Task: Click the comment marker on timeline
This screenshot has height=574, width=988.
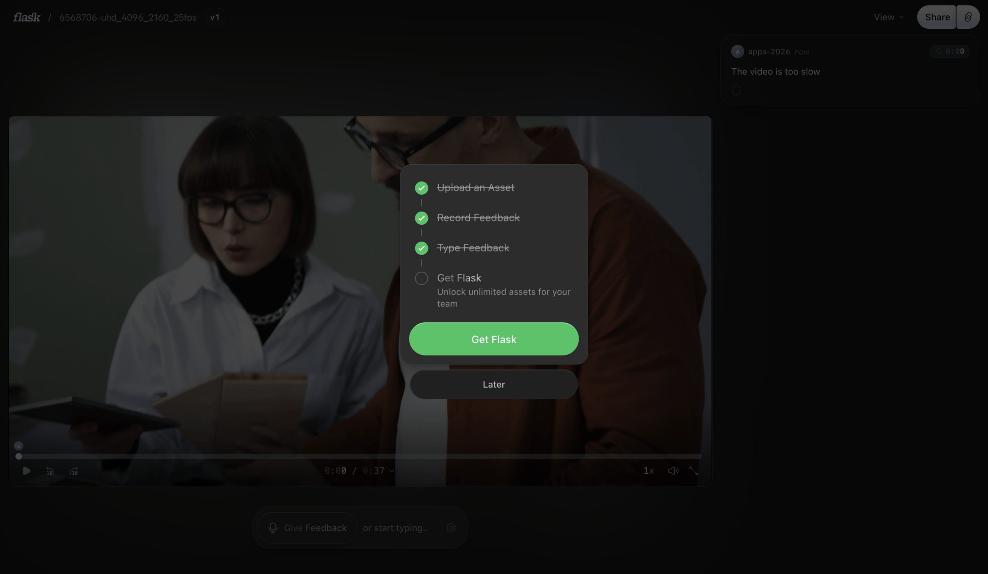Action: pyautogui.click(x=19, y=446)
